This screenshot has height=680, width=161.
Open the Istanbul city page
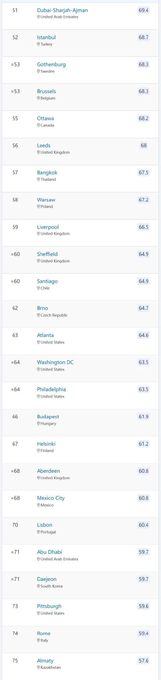pyautogui.click(x=46, y=37)
